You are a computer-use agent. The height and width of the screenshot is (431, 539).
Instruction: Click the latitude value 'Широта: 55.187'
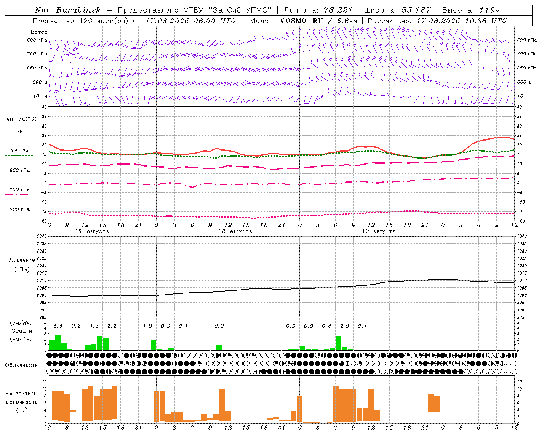397,10
